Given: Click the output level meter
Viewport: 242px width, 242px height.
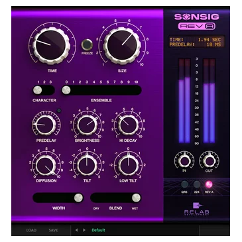Looking at the screenshot, I should click(209, 101).
